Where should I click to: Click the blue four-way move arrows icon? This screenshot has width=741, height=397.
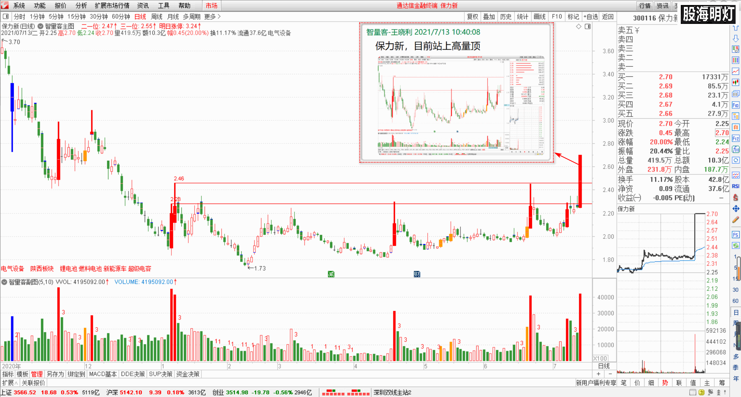pyautogui.click(x=736, y=209)
